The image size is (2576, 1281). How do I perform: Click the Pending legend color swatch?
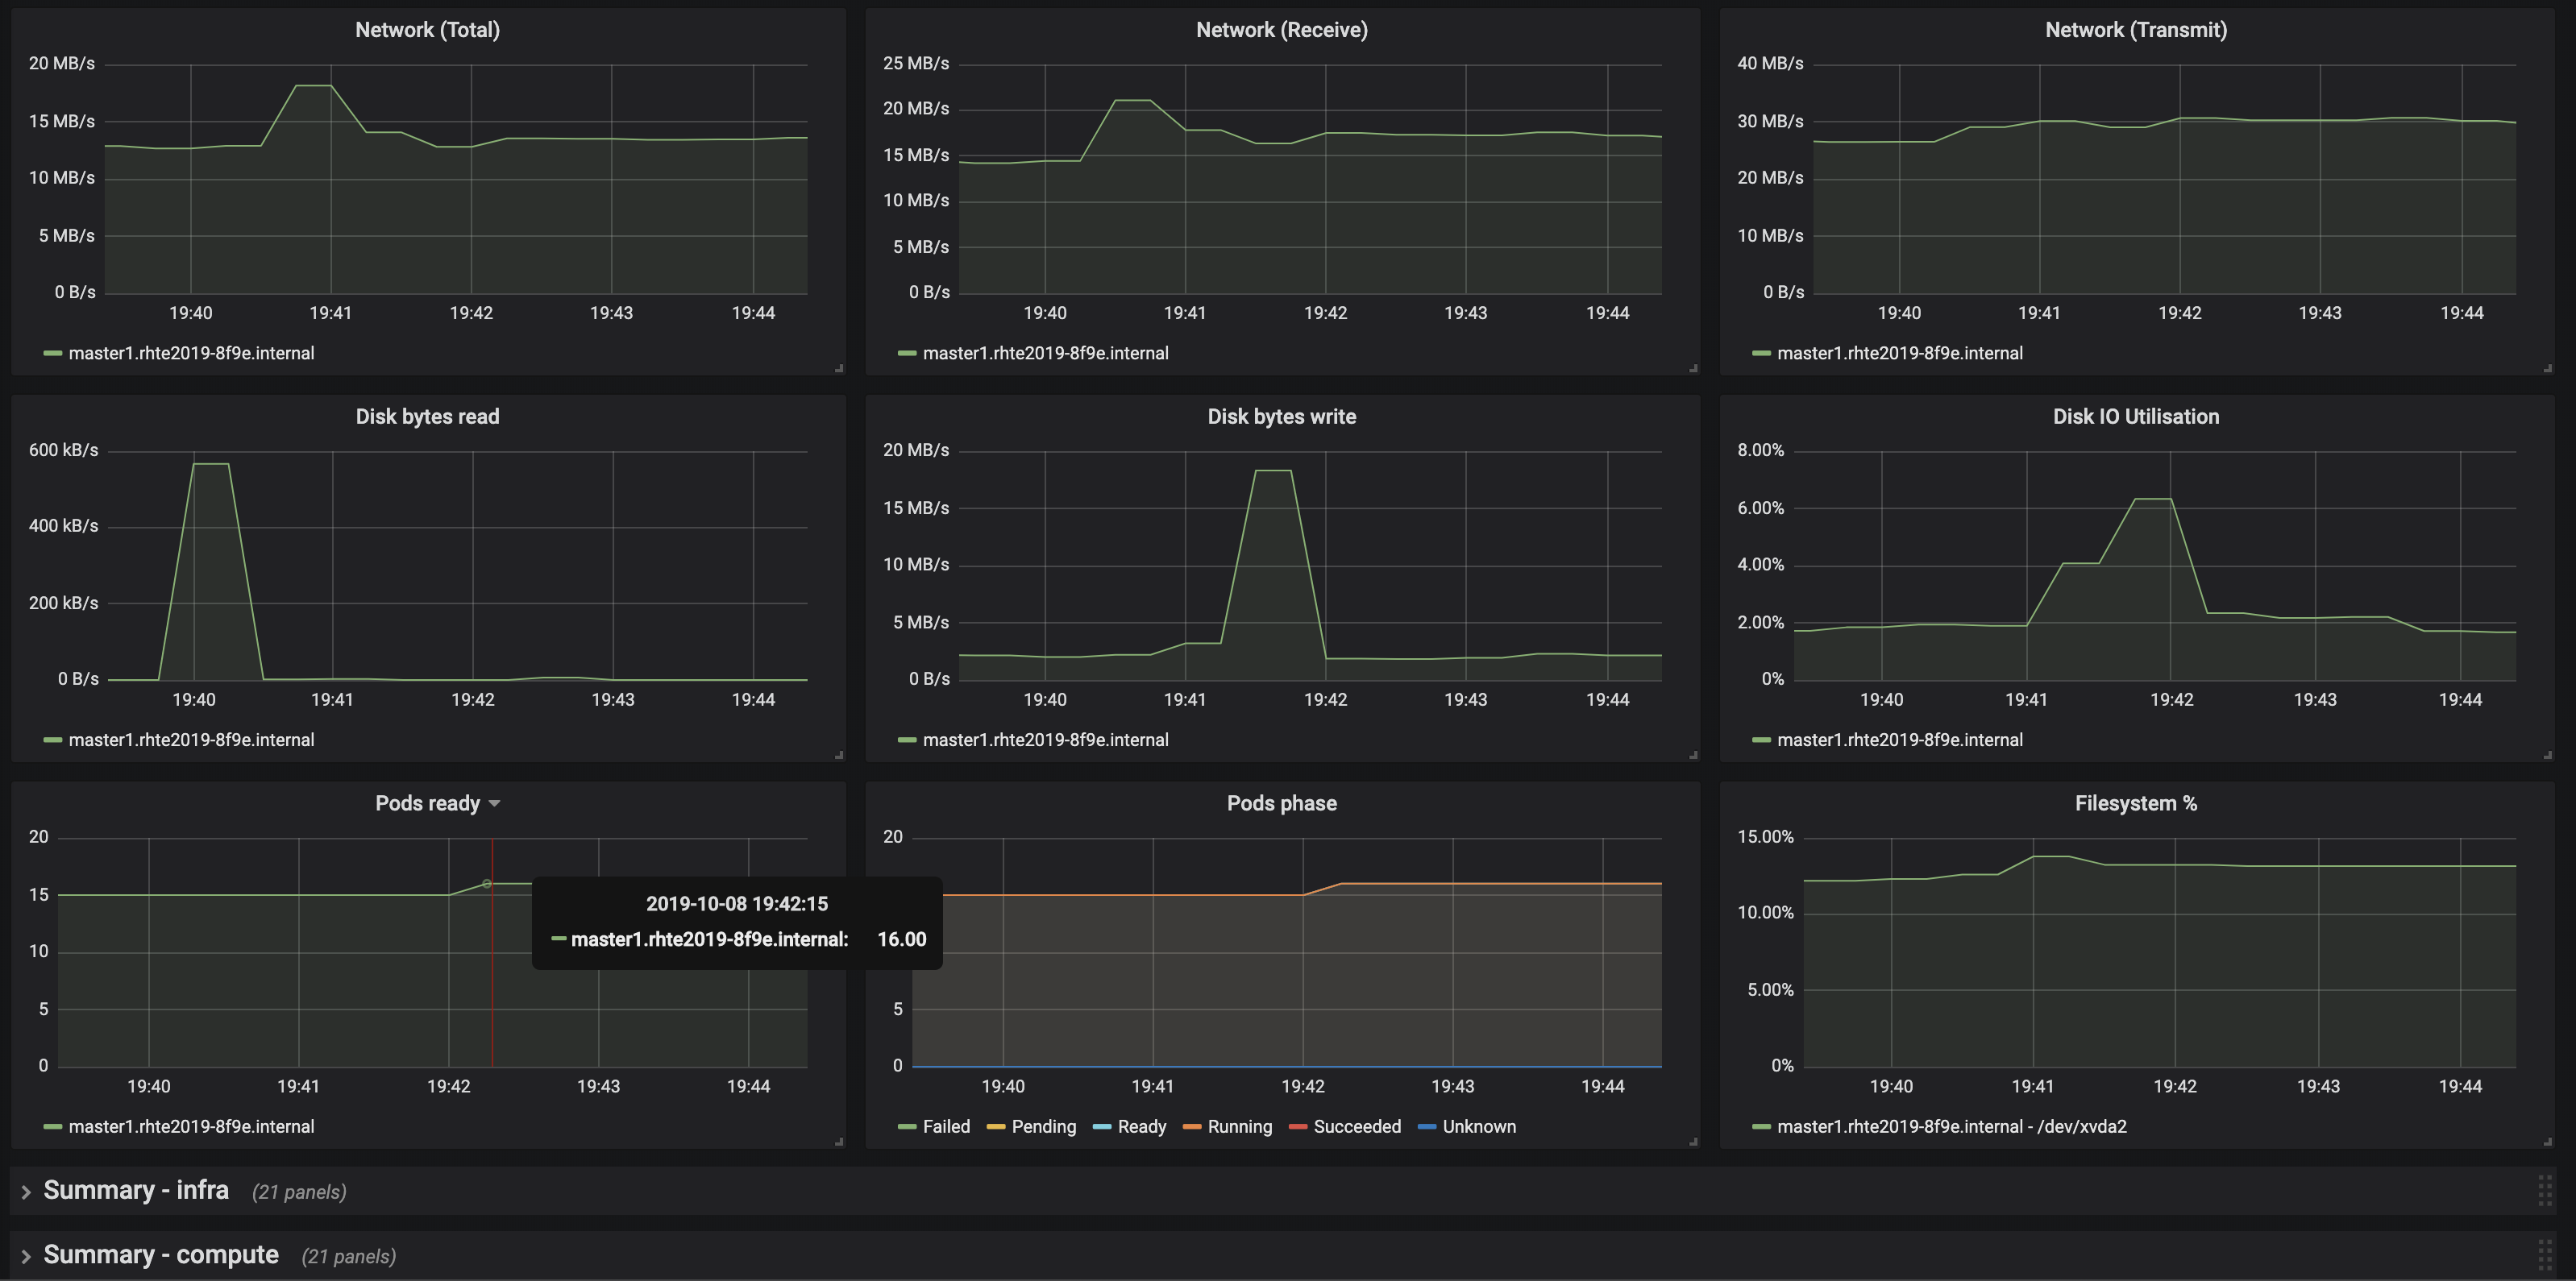pyautogui.click(x=995, y=1127)
